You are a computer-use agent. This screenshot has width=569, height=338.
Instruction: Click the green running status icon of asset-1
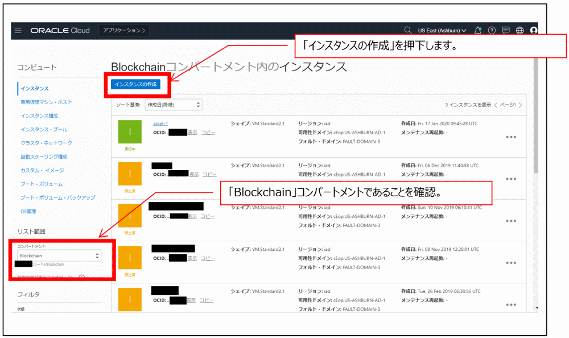click(x=130, y=132)
